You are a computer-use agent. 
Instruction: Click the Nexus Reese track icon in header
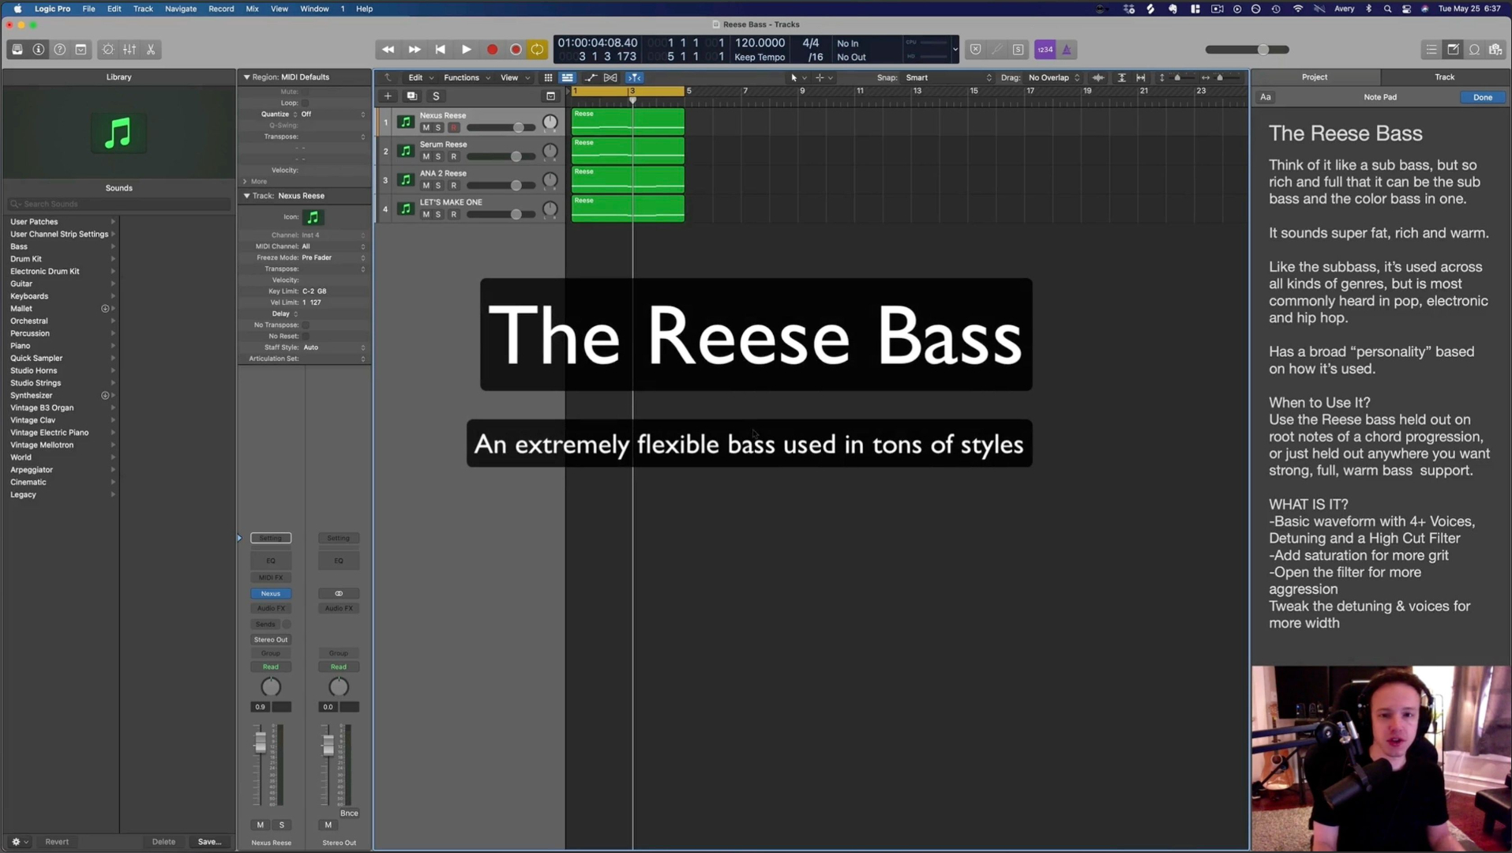point(406,122)
